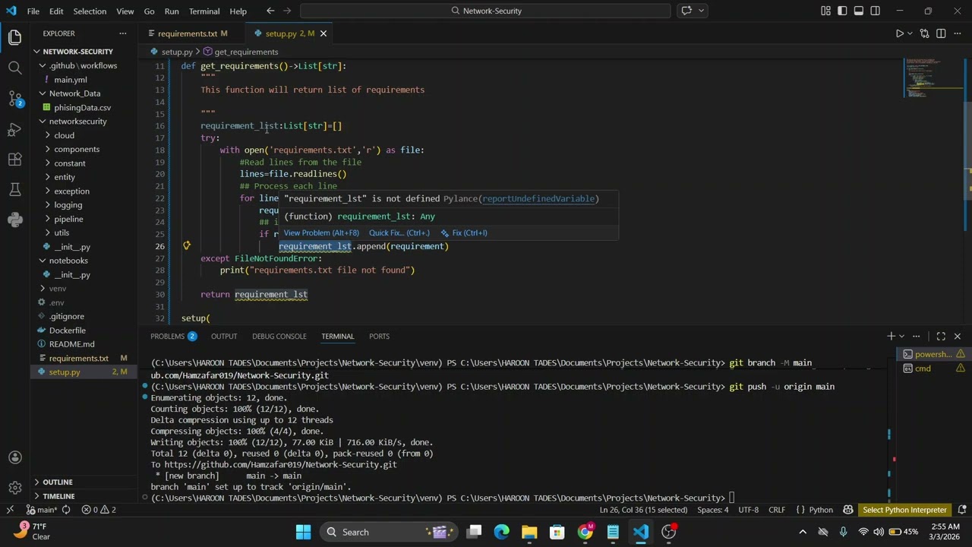Open the Copilot chat icon in title bar

[x=686, y=11]
